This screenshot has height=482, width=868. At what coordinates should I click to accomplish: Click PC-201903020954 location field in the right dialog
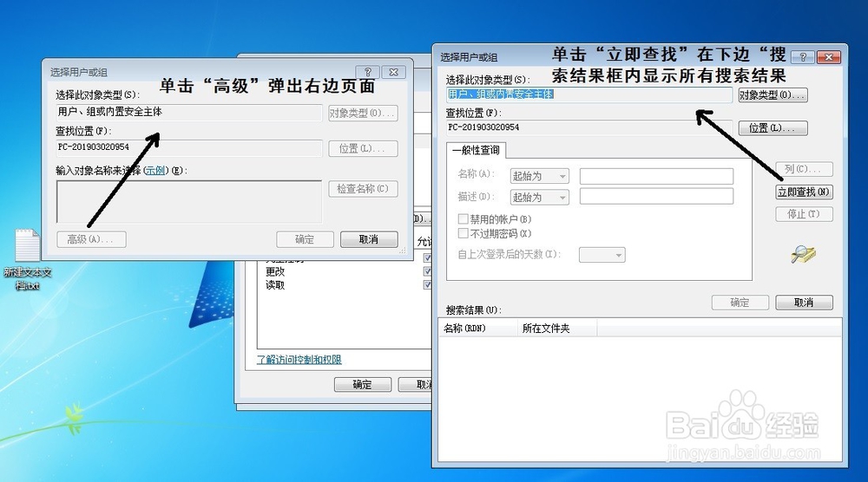pyautogui.click(x=589, y=127)
